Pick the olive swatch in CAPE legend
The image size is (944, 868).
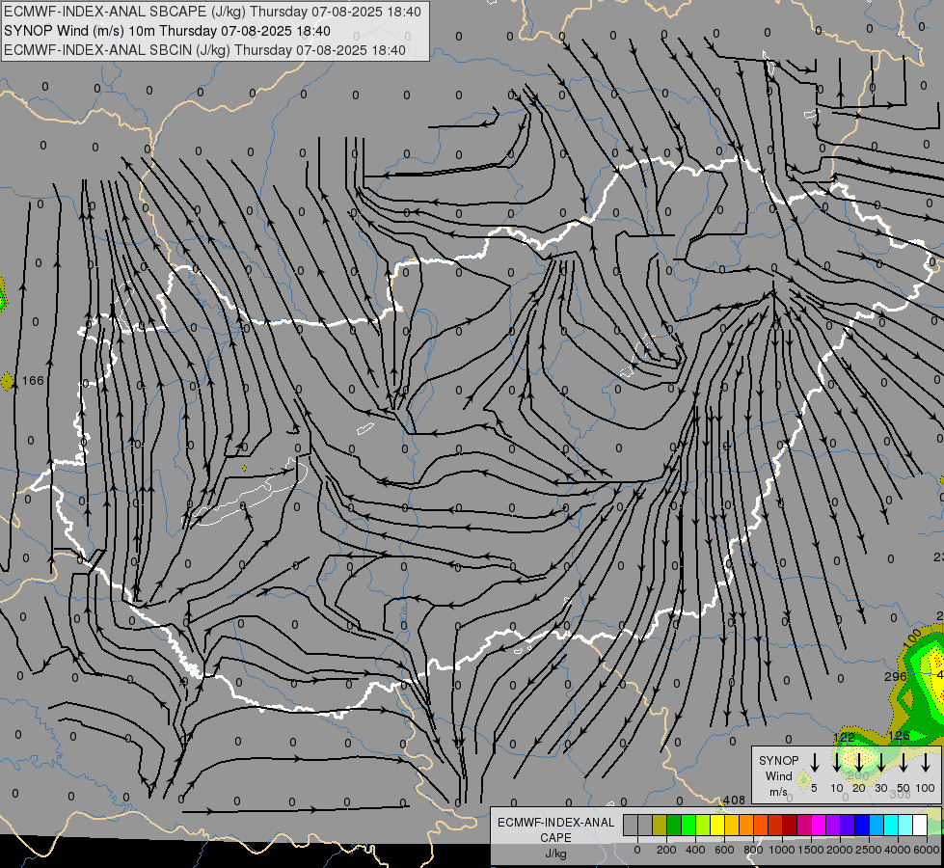[x=660, y=825]
